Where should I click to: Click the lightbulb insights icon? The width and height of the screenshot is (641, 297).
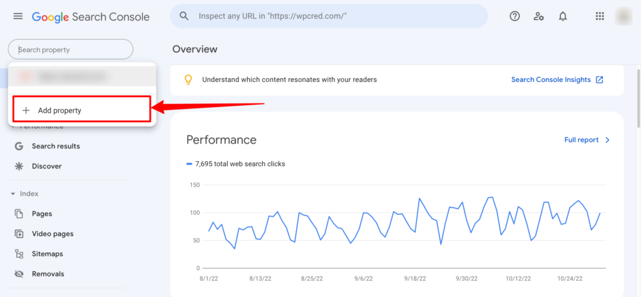(x=188, y=80)
